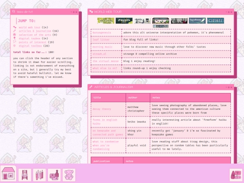Jump to 'digital toybox' section
Viewport: 244px width, 183px height.
(29, 38)
